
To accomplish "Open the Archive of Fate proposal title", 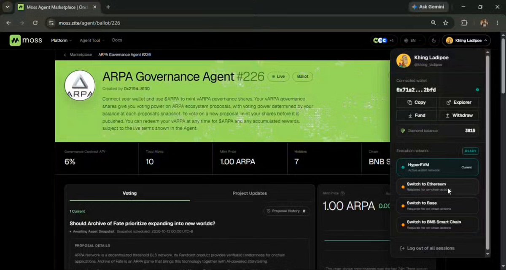I will pos(143,223).
